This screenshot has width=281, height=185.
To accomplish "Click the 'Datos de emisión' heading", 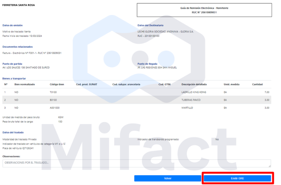I will (x=12, y=26).
